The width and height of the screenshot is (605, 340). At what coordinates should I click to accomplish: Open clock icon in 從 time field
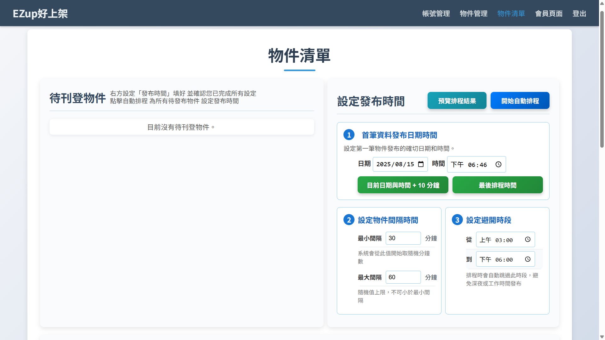(528, 240)
